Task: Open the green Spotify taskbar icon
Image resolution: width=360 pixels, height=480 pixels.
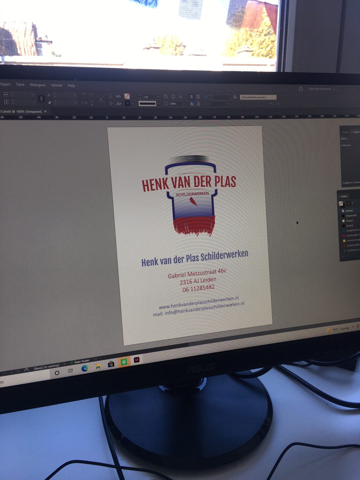Action: point(124,362)
